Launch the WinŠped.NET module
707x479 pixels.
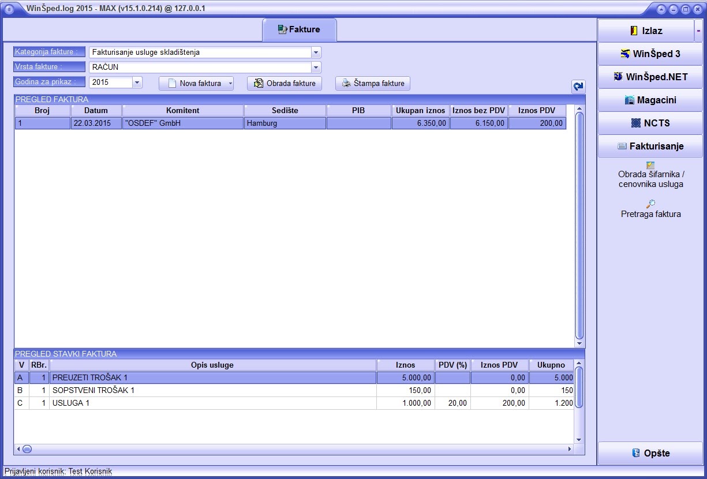point(650,77)
